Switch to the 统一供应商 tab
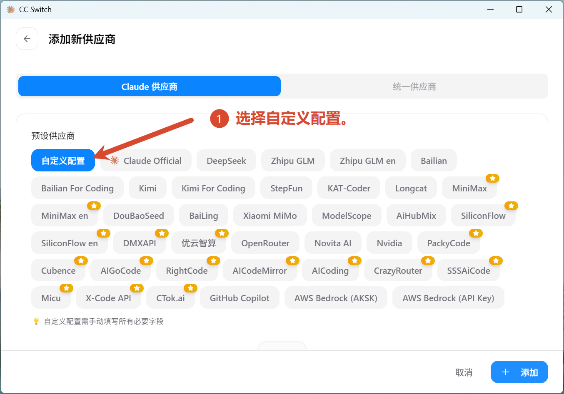 [414, 86]
